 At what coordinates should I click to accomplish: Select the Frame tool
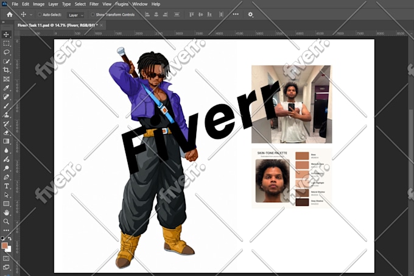point(6,79)
